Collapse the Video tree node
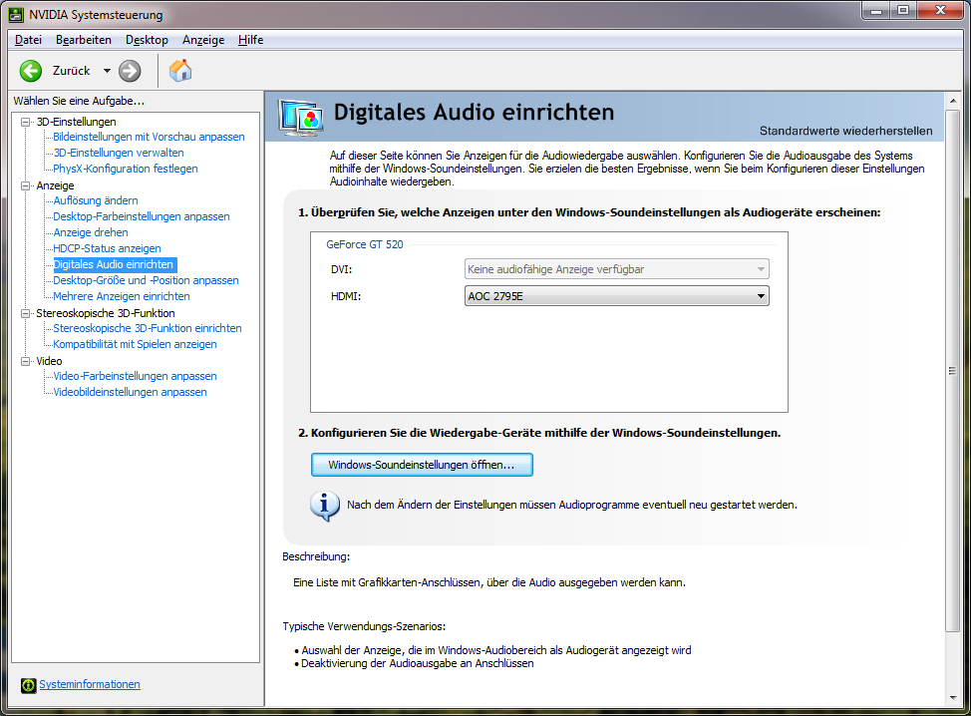 [x=25, y=361]
